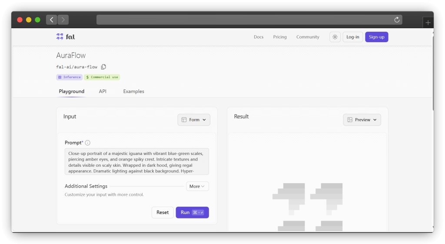Click the fal logo in the header

coord(65,37)
